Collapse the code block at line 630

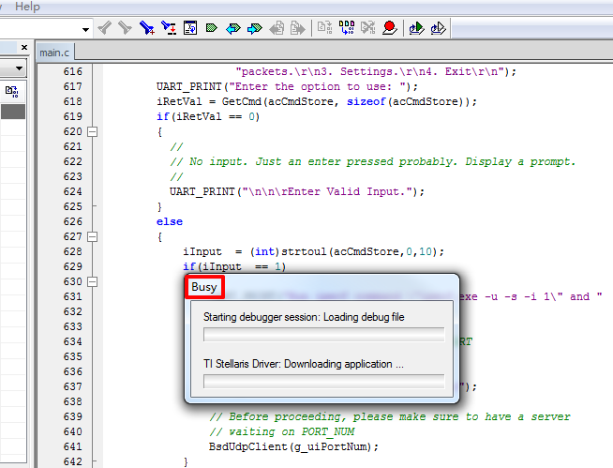coord(92,281)
